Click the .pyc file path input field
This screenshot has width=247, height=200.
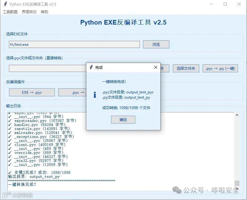click(48, 68)
